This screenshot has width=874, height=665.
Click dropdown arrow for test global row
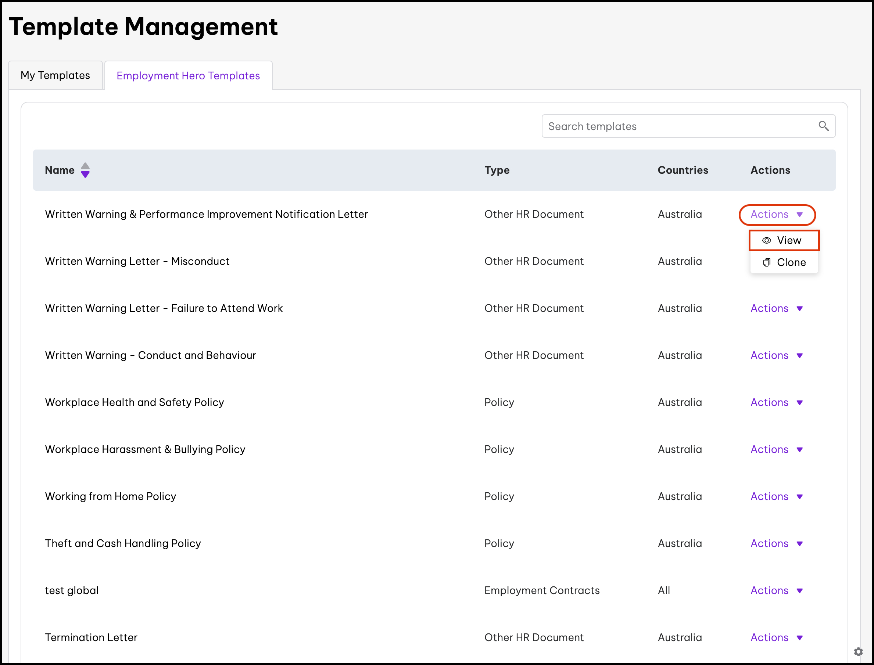799,590
